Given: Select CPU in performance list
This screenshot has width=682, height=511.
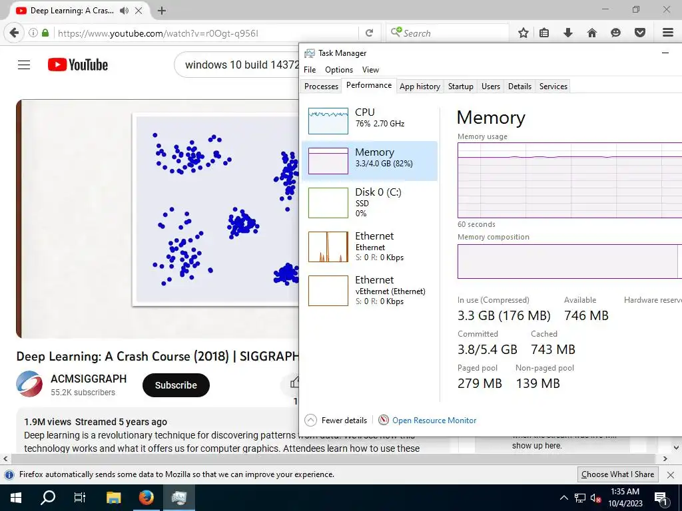Looking at the screenshot, I should [x=370, y=120].
